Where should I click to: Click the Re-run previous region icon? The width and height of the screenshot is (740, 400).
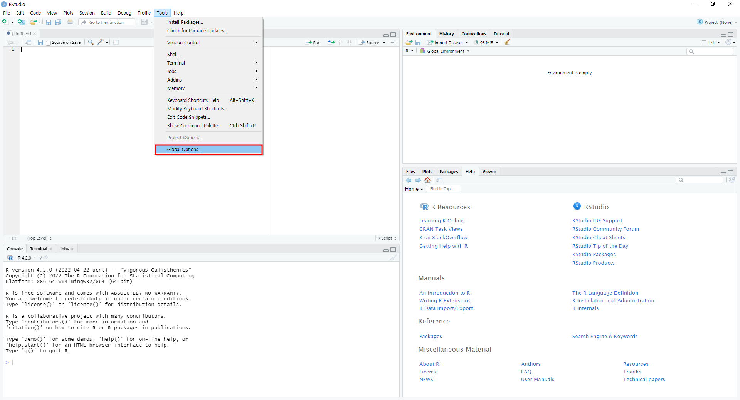tap(331, 42)
